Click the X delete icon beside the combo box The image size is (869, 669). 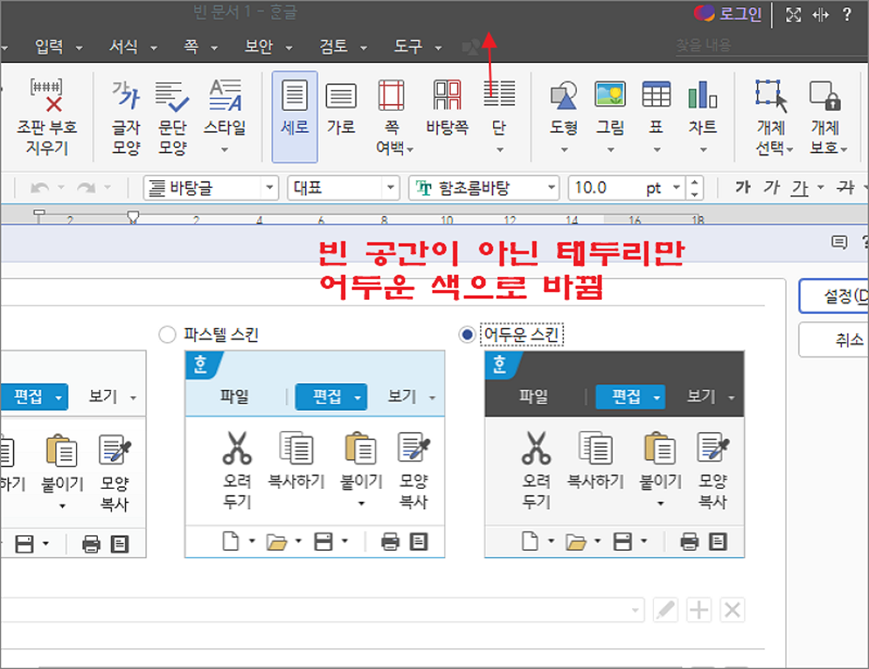(x=732, y=610)
